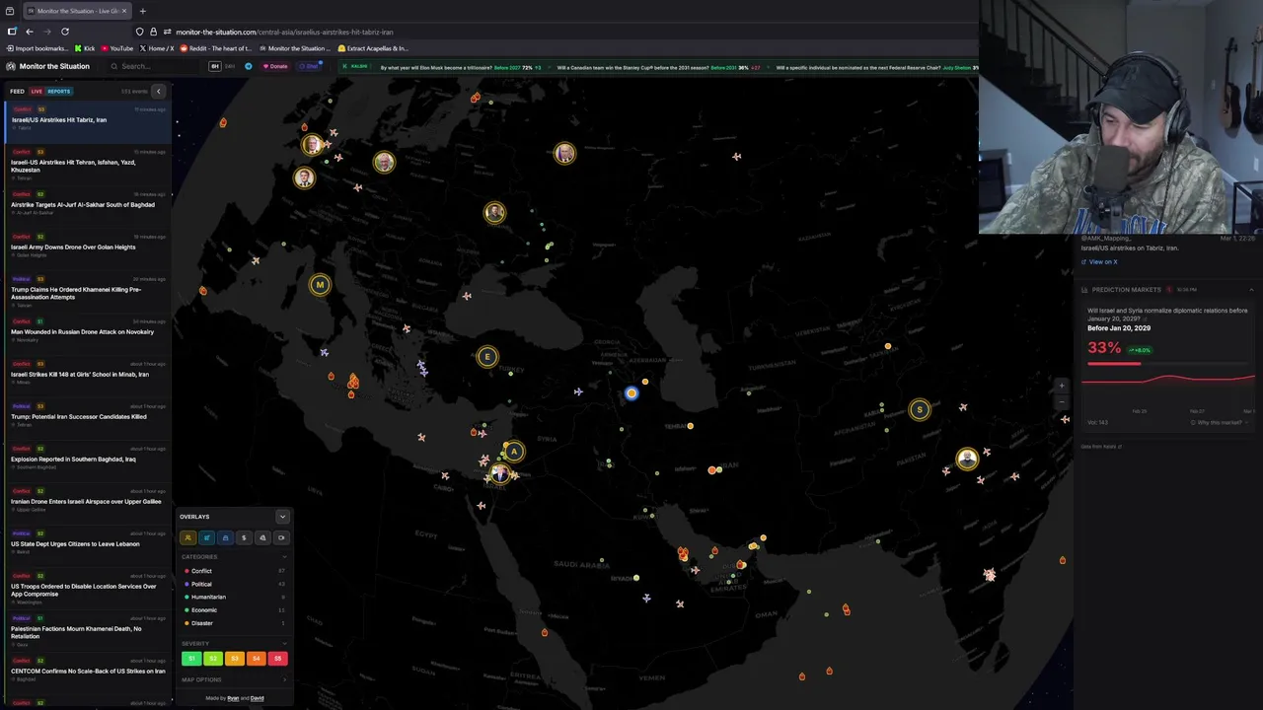Click the padlock site security icon
This screenshot has height=710, width=1263.
pos(153,32)
